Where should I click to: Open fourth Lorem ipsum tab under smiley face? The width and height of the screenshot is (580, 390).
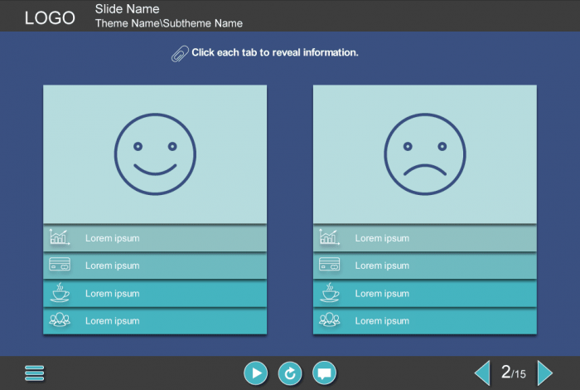point(155,321)
